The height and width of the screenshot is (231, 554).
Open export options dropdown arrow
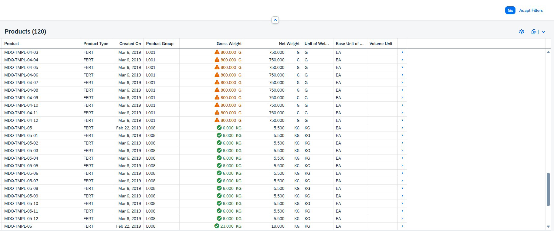[x=543, y=32]
